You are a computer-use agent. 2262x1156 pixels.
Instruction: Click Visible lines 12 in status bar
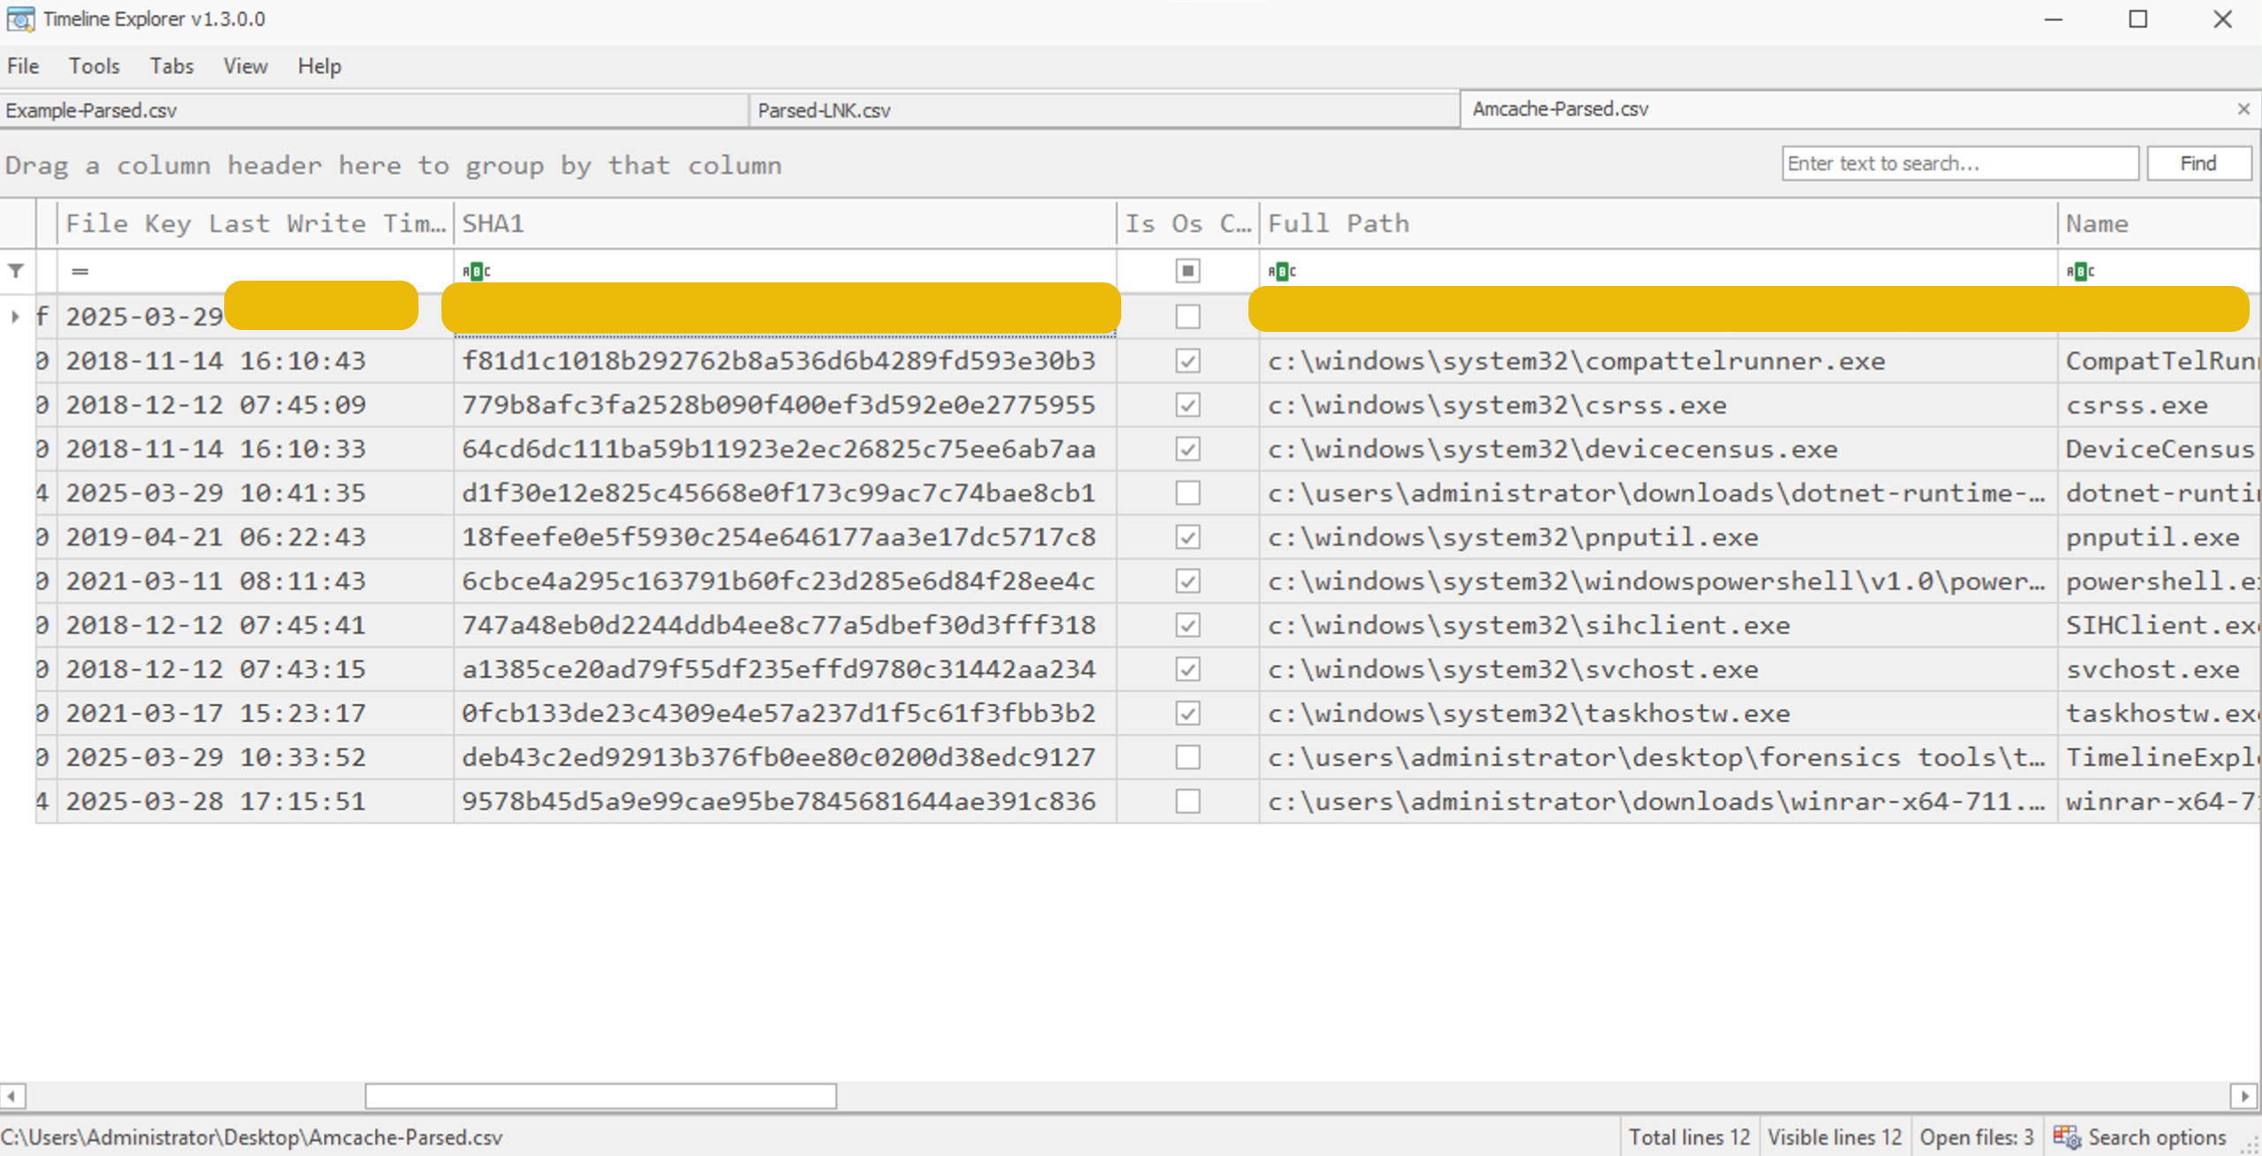pyautogui.click(x=1835, y=1137)
